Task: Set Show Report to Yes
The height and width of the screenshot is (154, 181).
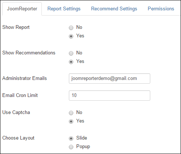Action: tap(71, 36)
